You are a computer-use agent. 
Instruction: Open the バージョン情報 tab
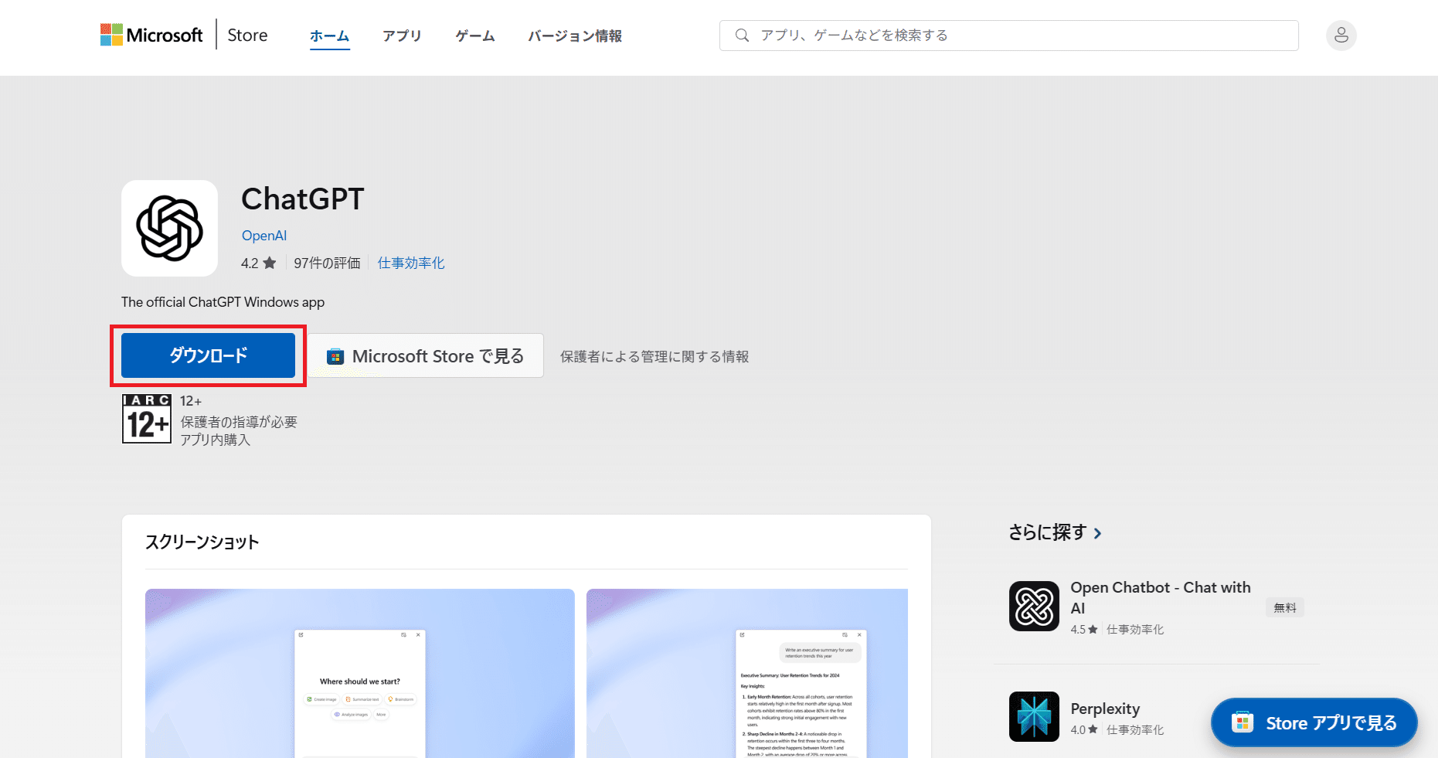point(575,36)
